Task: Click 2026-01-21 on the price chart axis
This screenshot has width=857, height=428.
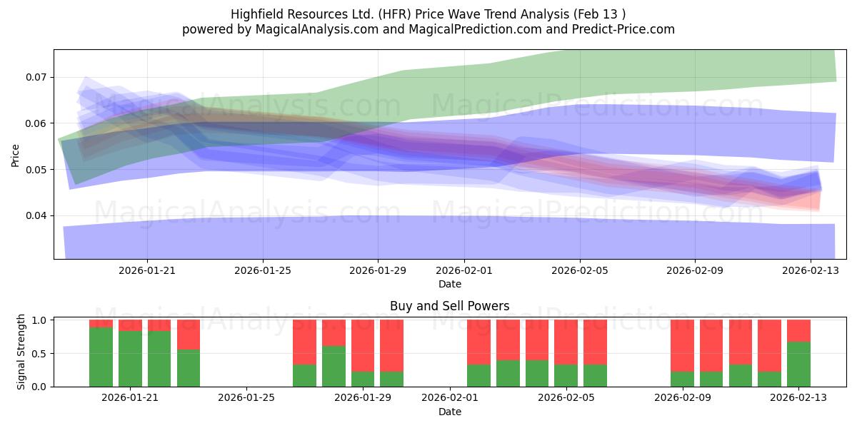Action: (147, 270)
